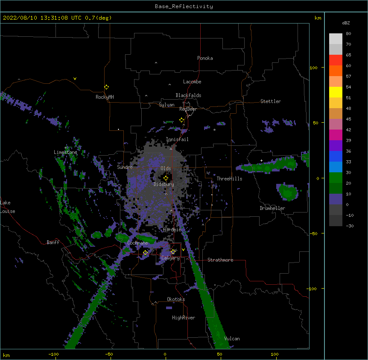Select the HighRiver town label
This screenshot has width=368, height=360.
pos(184,318)
